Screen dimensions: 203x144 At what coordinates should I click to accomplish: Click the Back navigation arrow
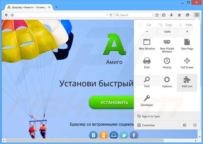tap(6, 15)
